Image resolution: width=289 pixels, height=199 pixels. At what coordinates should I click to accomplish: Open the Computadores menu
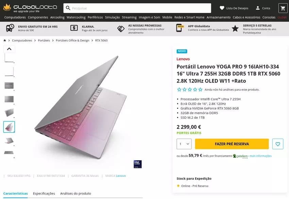[15, 17]
